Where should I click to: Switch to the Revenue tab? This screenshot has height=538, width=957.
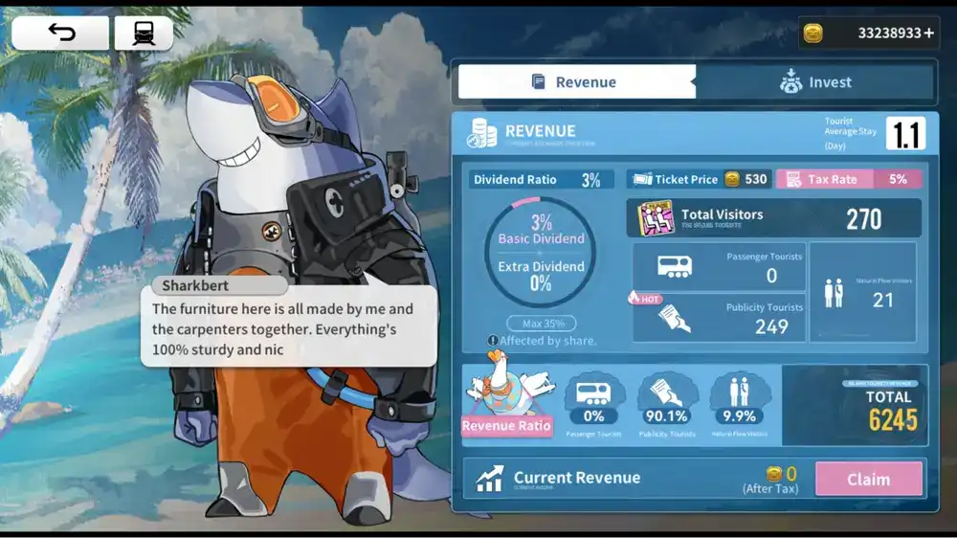coord(576,82)
